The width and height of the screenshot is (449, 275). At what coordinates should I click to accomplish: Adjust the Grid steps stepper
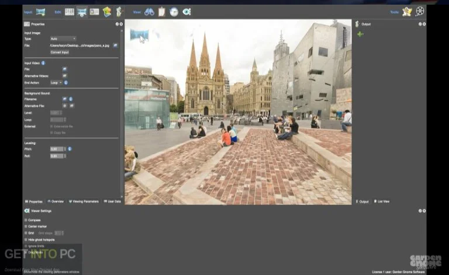click(x=63, y=233)
